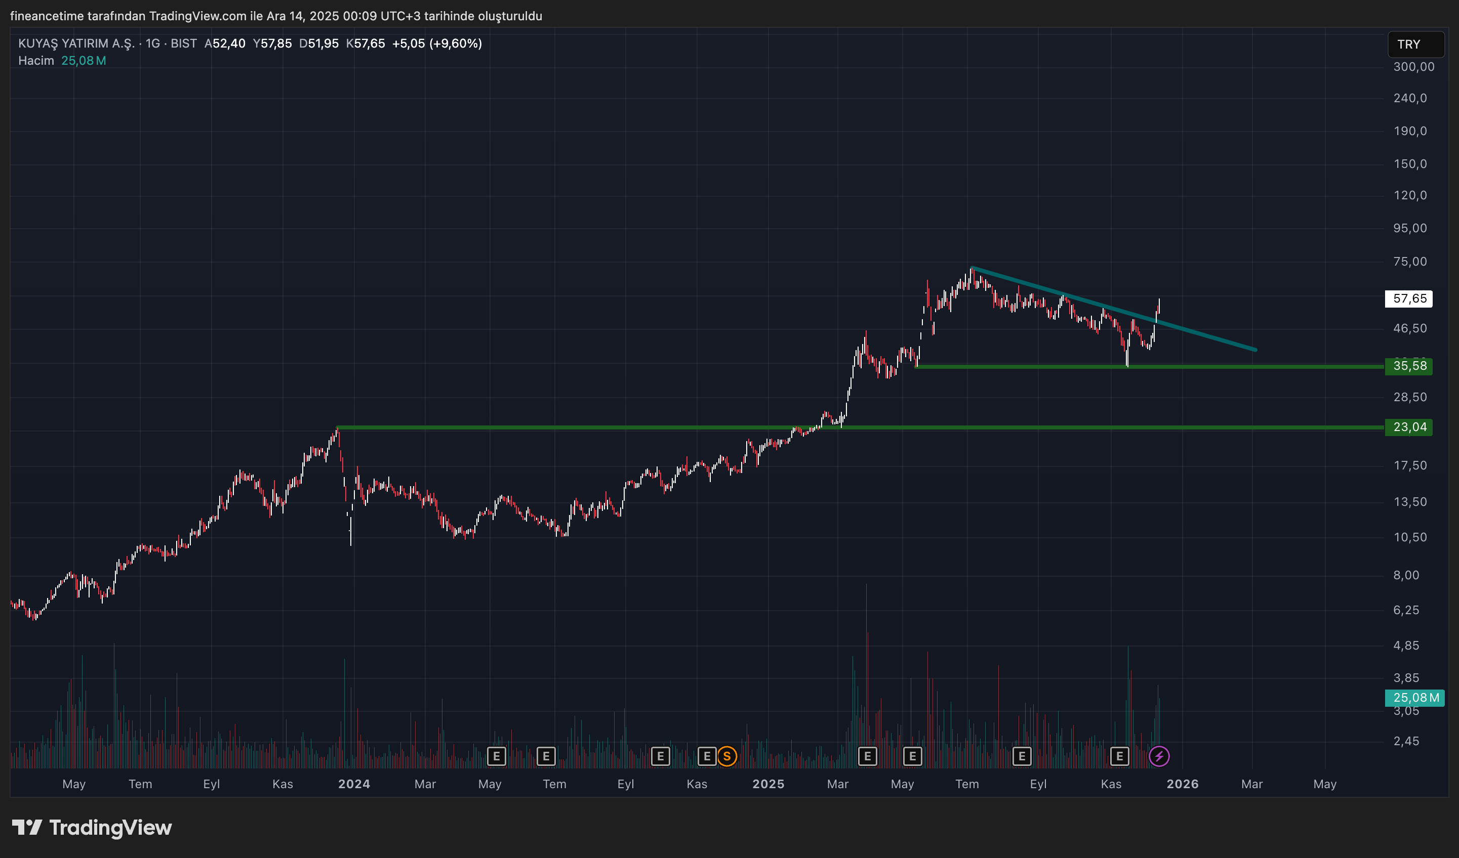The width and height of the screenshot is (1459, 858).
Task: Select the Hacim volume indicator label
Action: (x=36, y=61)
